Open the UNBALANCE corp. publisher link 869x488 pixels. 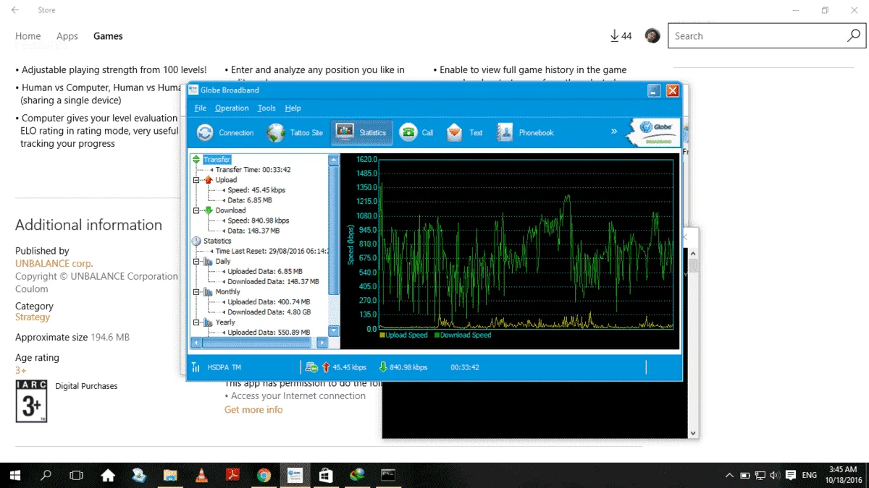pos(54,264)
